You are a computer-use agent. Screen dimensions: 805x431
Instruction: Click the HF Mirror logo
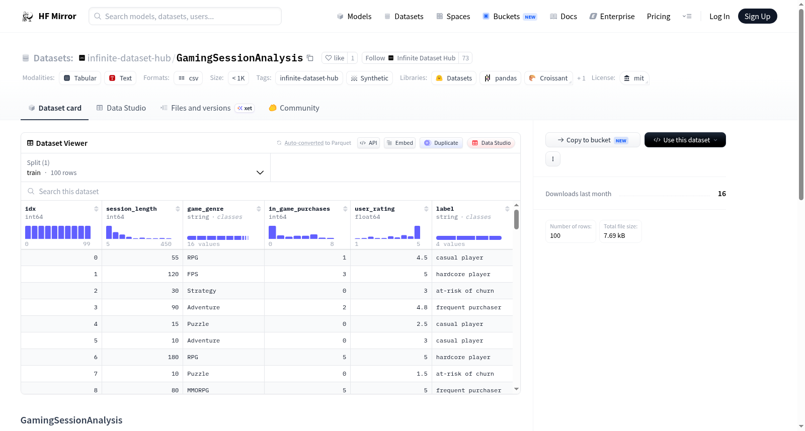[49, 16]
